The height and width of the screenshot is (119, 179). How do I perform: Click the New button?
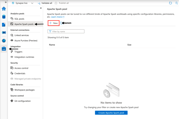click(53, 23)
